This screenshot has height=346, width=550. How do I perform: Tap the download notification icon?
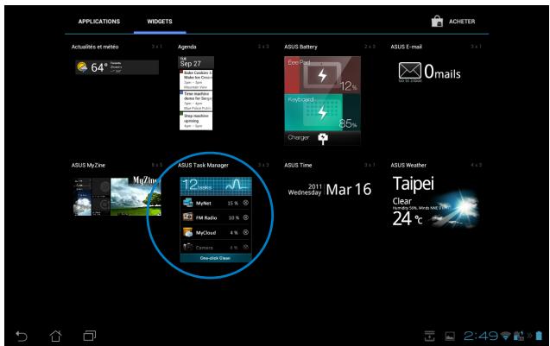pos(429,336)
